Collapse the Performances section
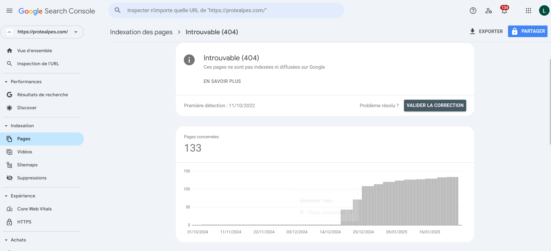This screenshot has height=251, width=551. click(6, 82)
